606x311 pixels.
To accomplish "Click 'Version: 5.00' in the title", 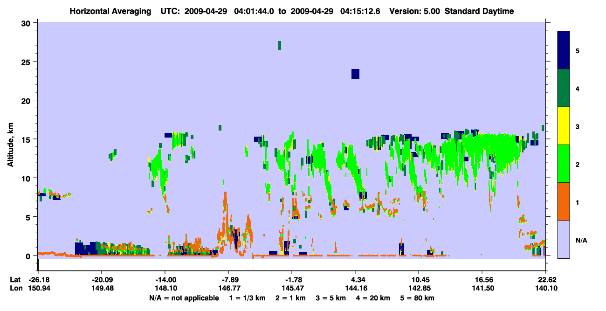I will click(414, 11).
